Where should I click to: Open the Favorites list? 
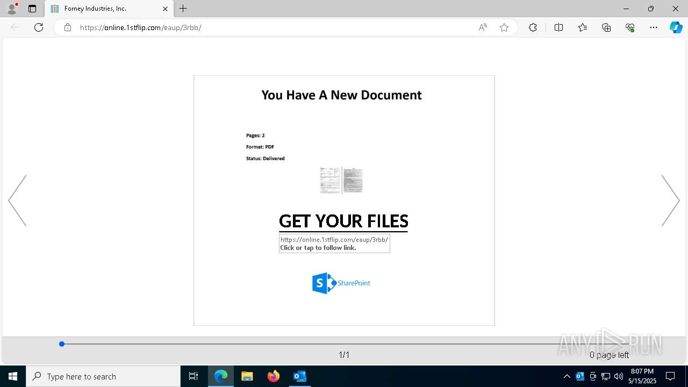point(583,27)
